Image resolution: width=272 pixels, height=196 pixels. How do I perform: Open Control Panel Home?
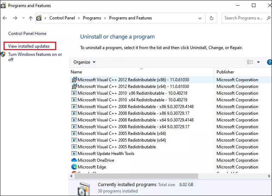click(x=27, y=34)
